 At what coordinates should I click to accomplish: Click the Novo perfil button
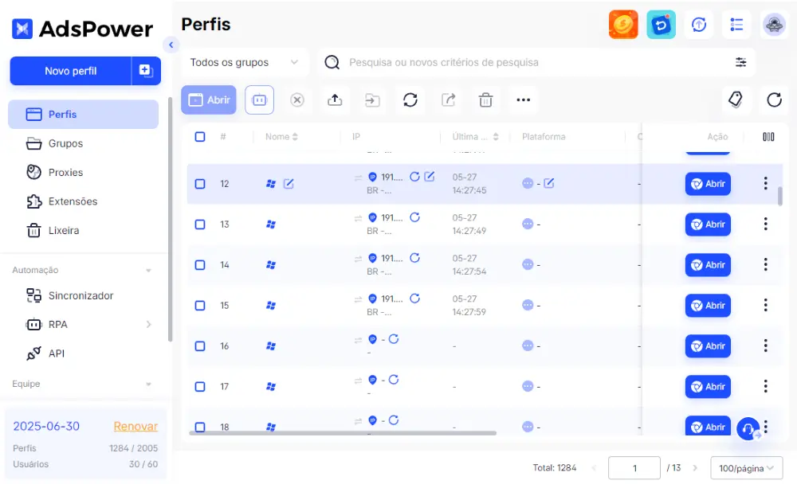click(x=71, y=71)
